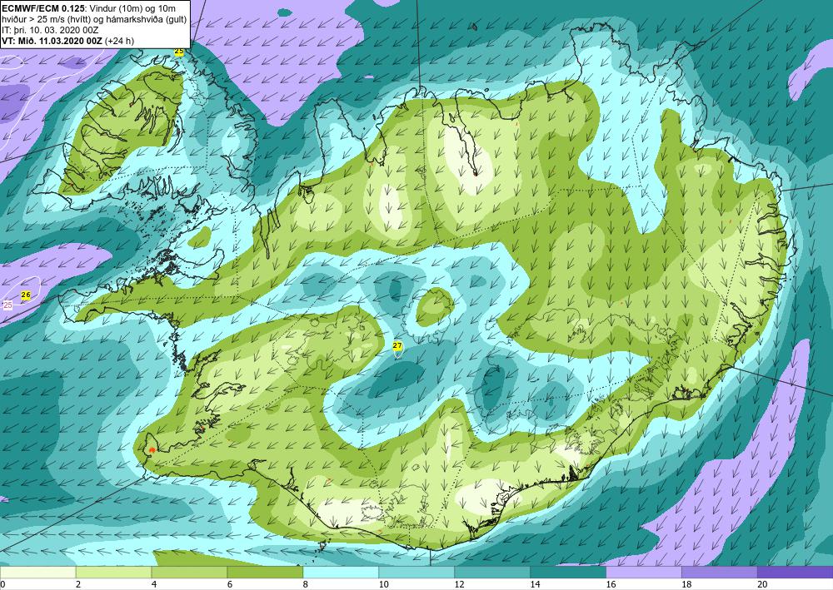Screen dimensions: 833x590
Task: Click the legend scale value 12
Action: pyautogui.click(x=459, y=584)
